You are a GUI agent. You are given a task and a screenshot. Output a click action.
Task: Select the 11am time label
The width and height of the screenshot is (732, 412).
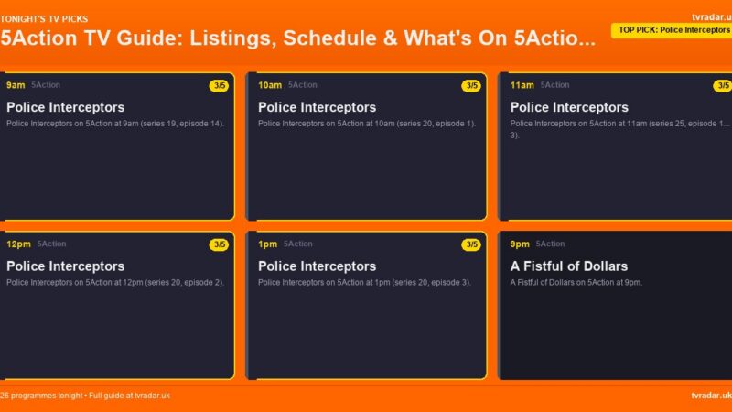point(522,85)
